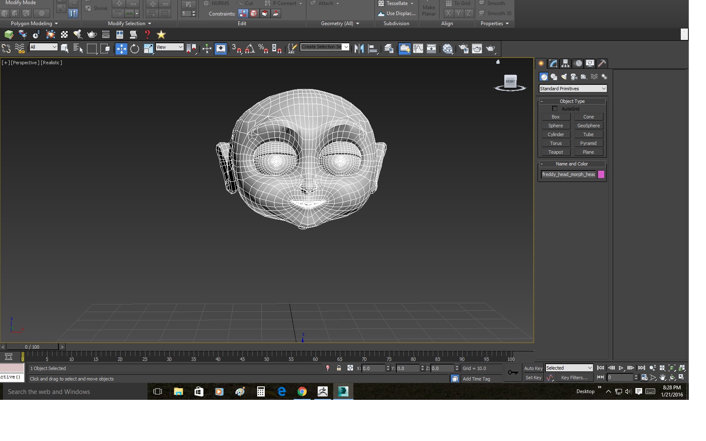Select Space Warps category icon
706x441 pixels.
(x=594, y=77)
